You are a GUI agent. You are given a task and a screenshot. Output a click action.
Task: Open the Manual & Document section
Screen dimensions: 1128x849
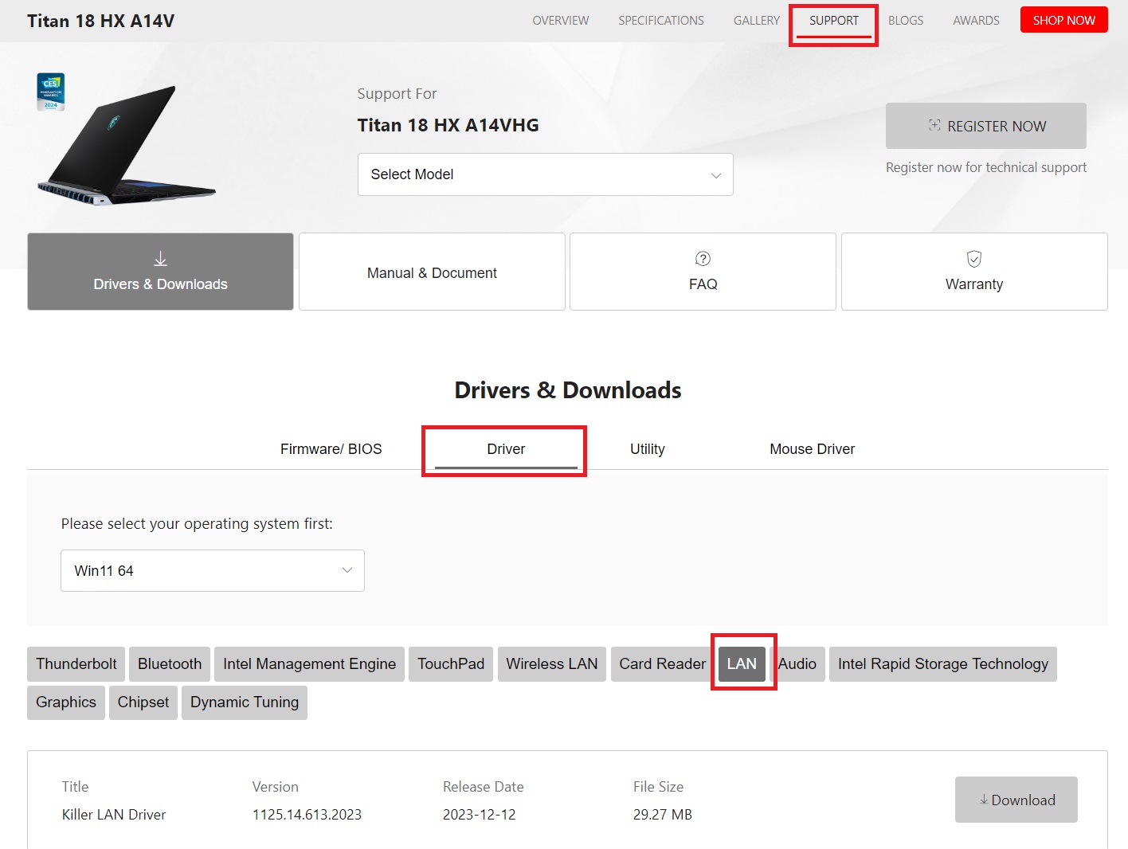pos(432,272)
